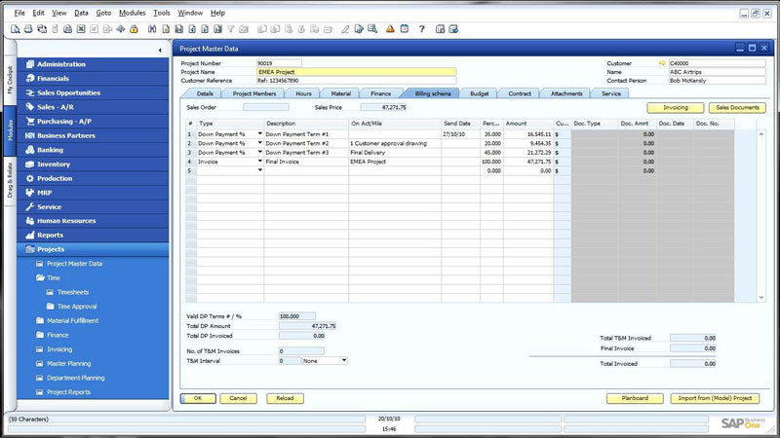
Task: Switch to the Contract tab
Action: tap(520, 93)
